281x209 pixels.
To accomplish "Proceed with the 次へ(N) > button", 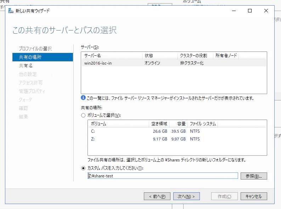I will click(x=186, y=196).
